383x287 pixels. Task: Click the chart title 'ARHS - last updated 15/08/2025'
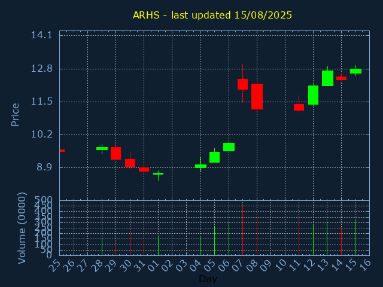(x=212, y=15)
